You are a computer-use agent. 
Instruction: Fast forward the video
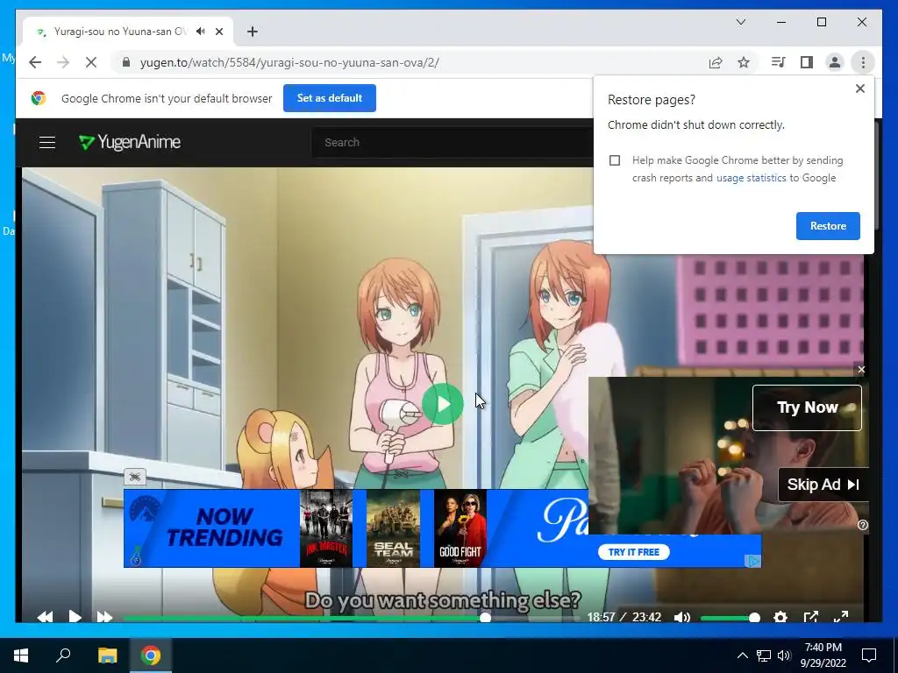coord(104,617)
